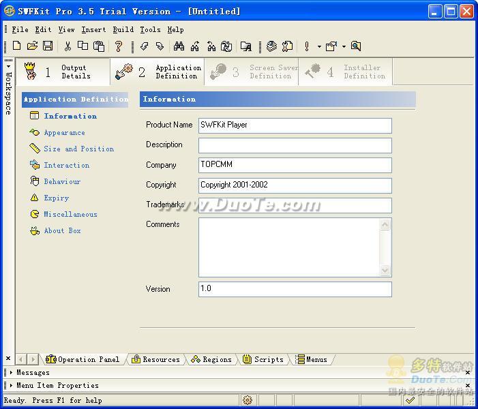Click the Redo arrow icon
The height and width of the screenshot is (409, 478).
tap(160, 46)
